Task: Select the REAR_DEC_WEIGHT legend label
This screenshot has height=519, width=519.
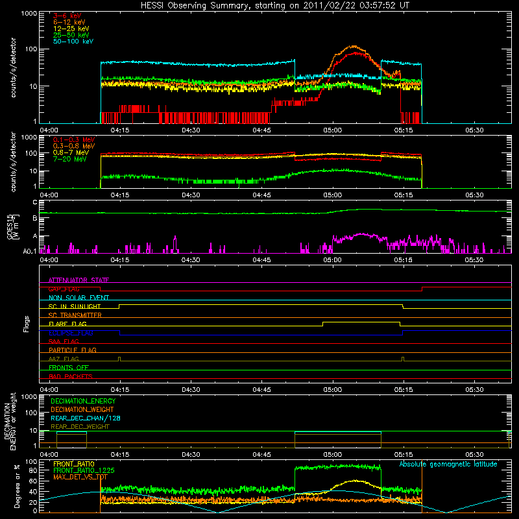Action: [80, 427]
